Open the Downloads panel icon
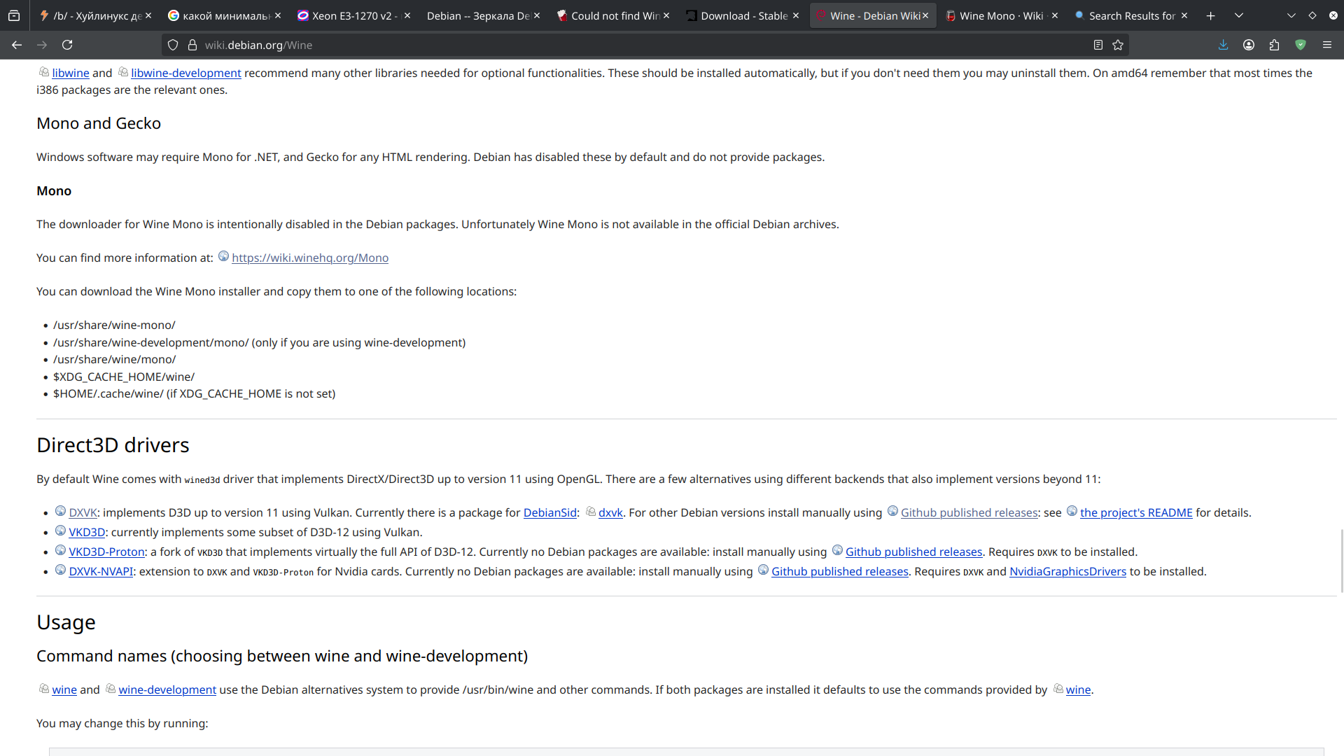This screenshot has width=1344, height=756. coord(1223,45)
